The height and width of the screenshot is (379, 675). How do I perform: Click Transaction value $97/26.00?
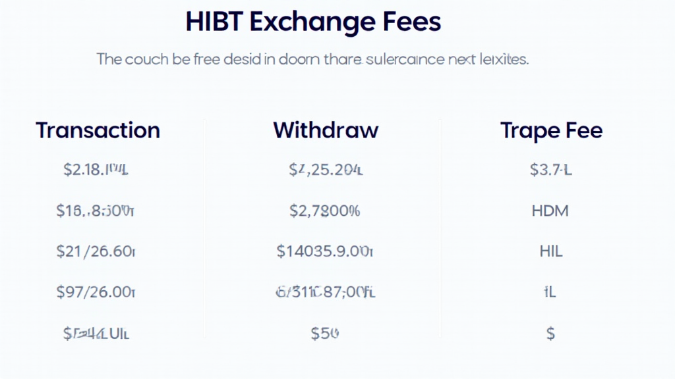96,292
